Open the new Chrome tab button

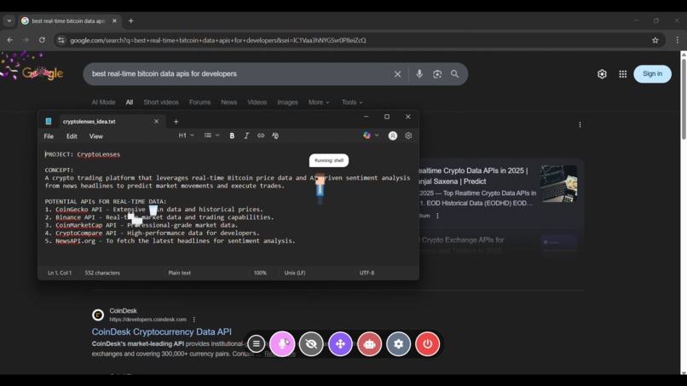[130, 21]
